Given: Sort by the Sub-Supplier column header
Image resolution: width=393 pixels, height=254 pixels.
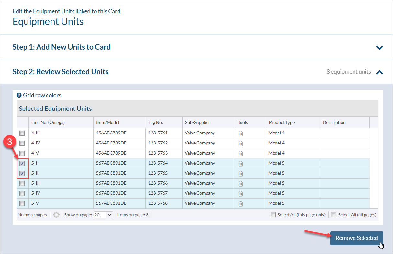Looking at the screenshot, I should coord(209,122).
